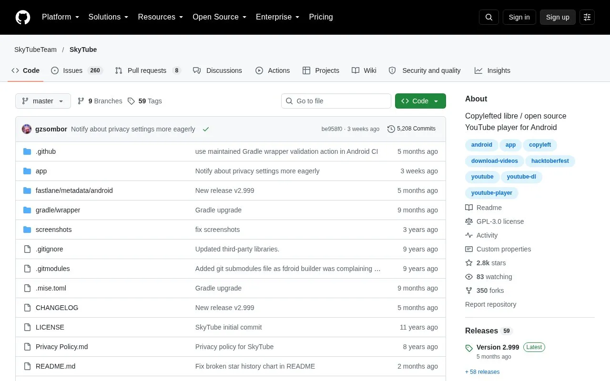The width and height of the screenshot is (610, 381).
Task: Click the eye icon next to 83 watching
Action: click(x=469, y=277)
